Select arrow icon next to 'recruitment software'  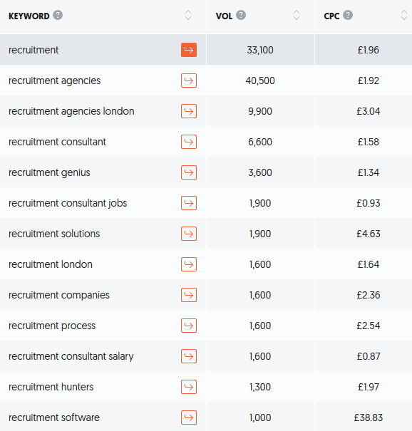coord(189,417)
